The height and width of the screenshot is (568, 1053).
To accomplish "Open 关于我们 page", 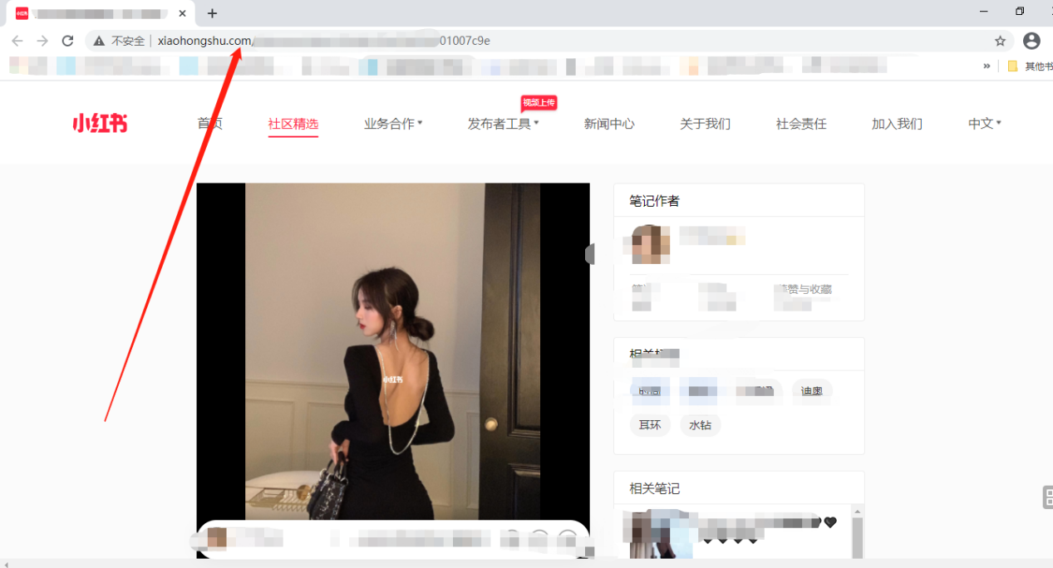I will [x=705, y=124].
